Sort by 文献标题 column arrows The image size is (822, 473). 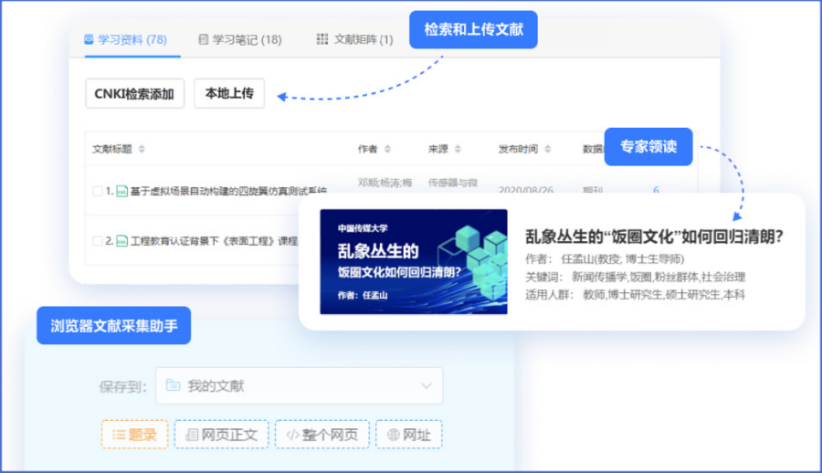tap(142, 150)
